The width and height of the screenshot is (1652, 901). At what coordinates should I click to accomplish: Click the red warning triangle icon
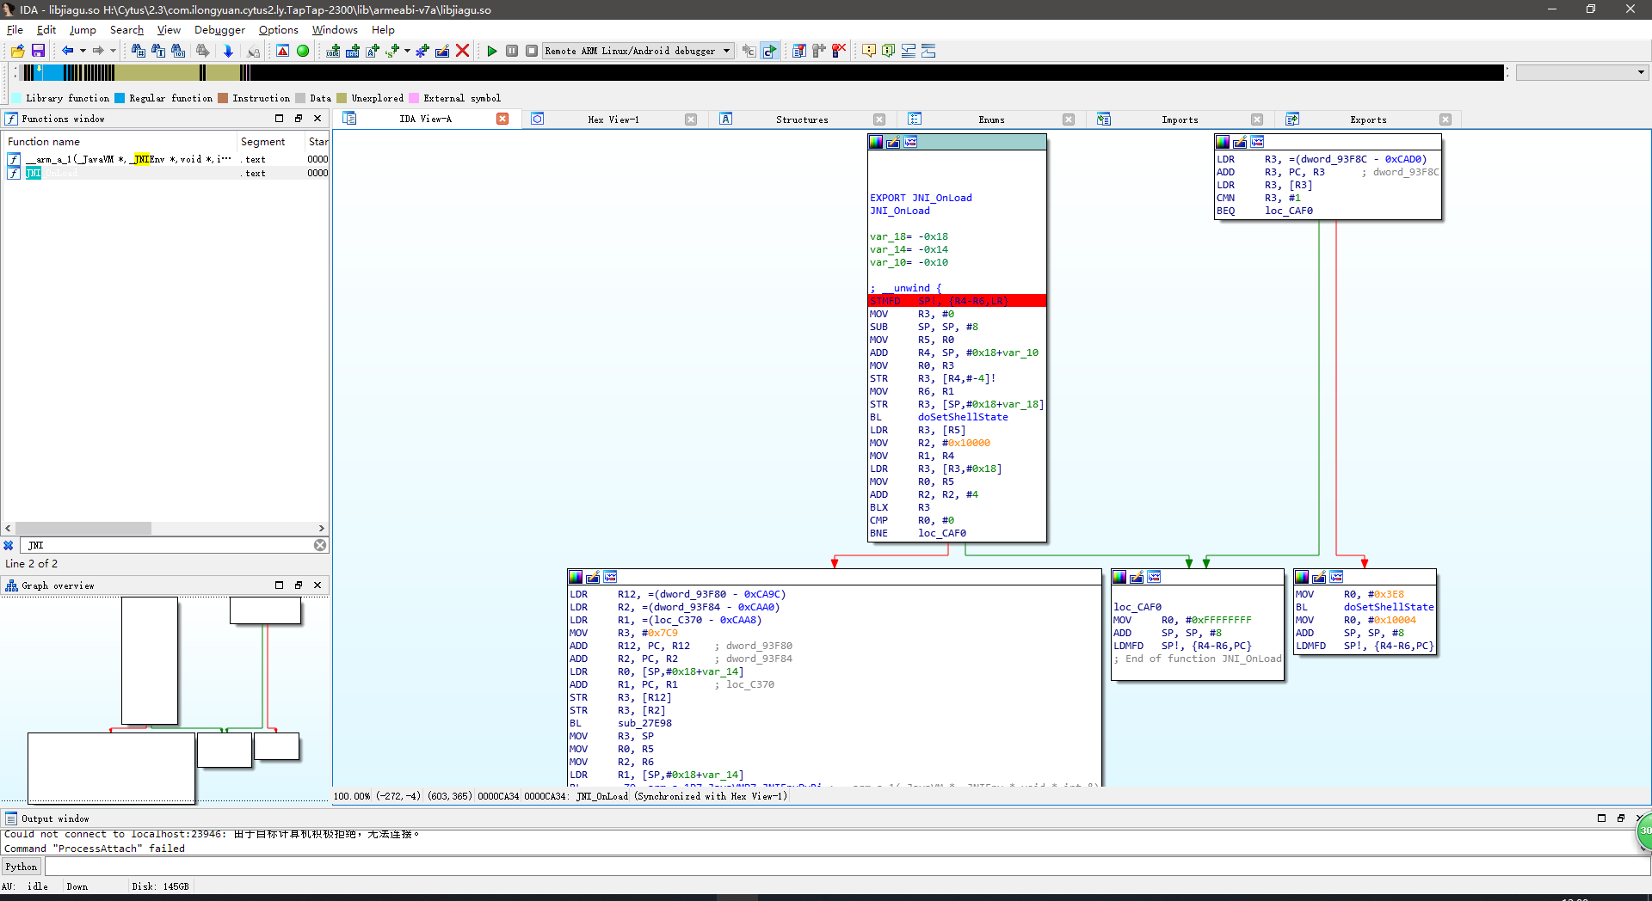point(282,51)
